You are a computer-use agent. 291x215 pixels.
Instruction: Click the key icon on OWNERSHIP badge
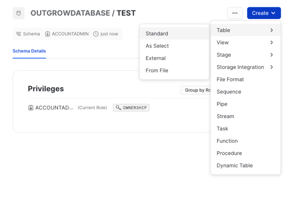tap(119, 108)
